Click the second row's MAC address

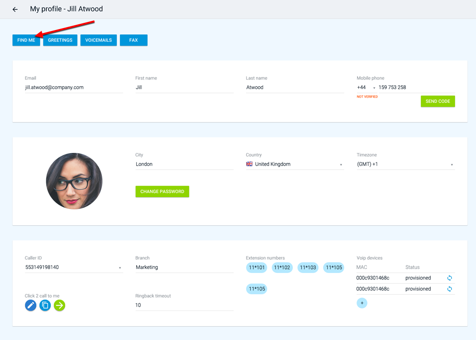[x=373, y=289]
